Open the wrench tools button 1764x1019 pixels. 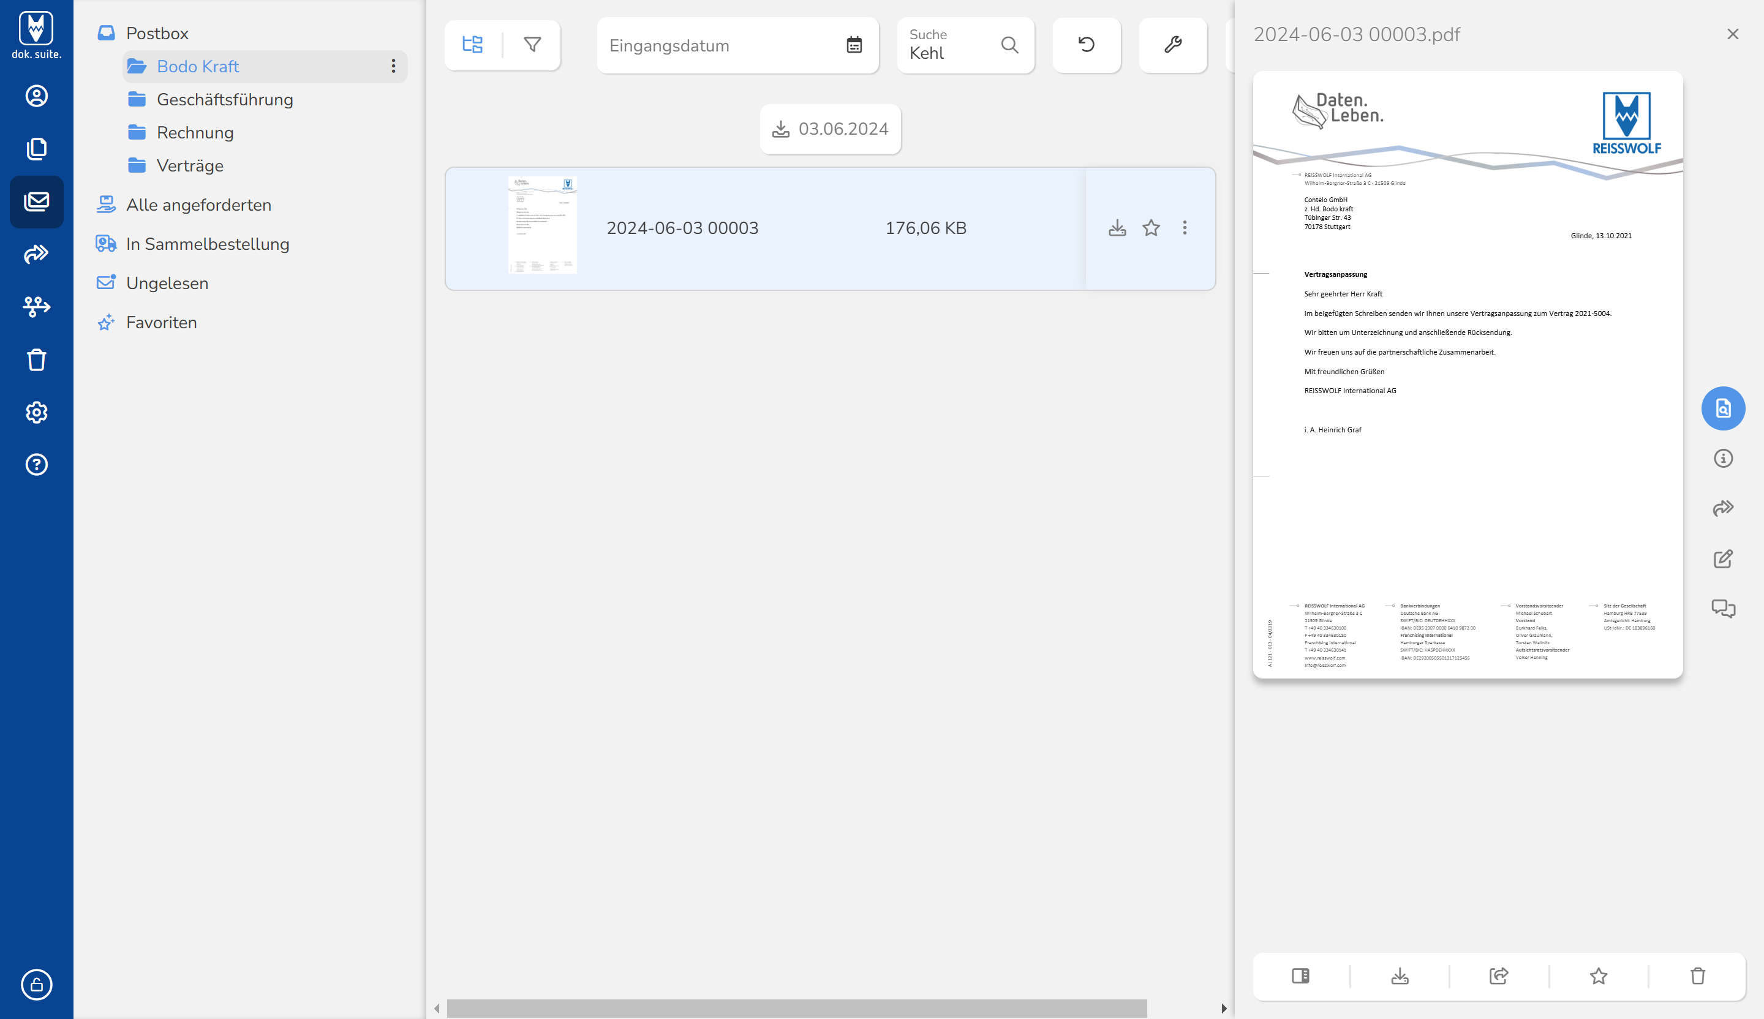(x=1172, y=45)
